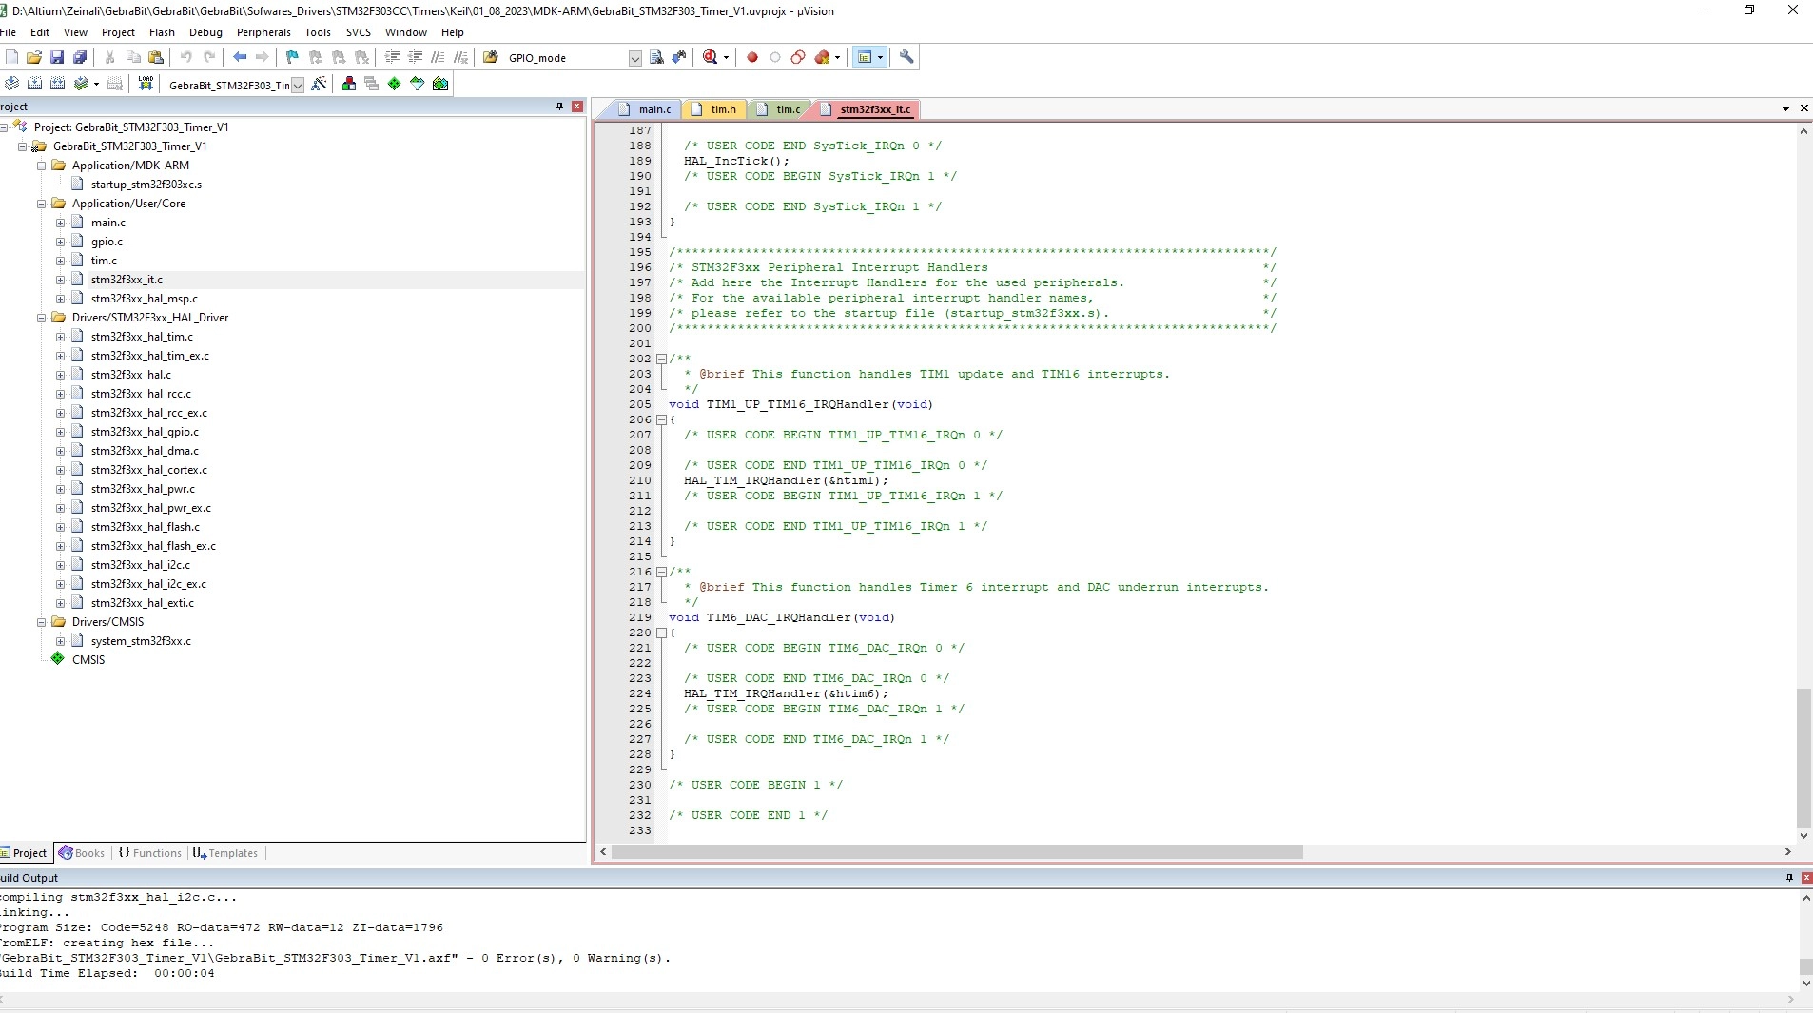1813x1013 pixels.
Task: Click the Save All icon
Action: [80, 57]
